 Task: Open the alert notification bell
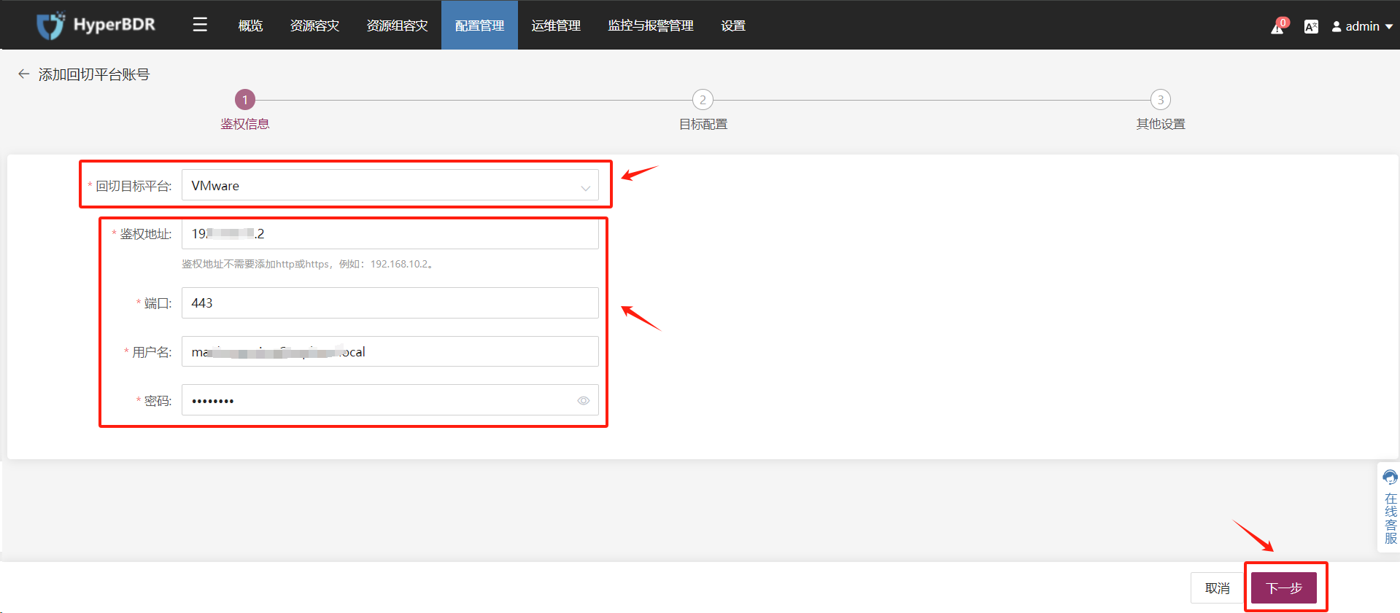(x=1278, y=26)
